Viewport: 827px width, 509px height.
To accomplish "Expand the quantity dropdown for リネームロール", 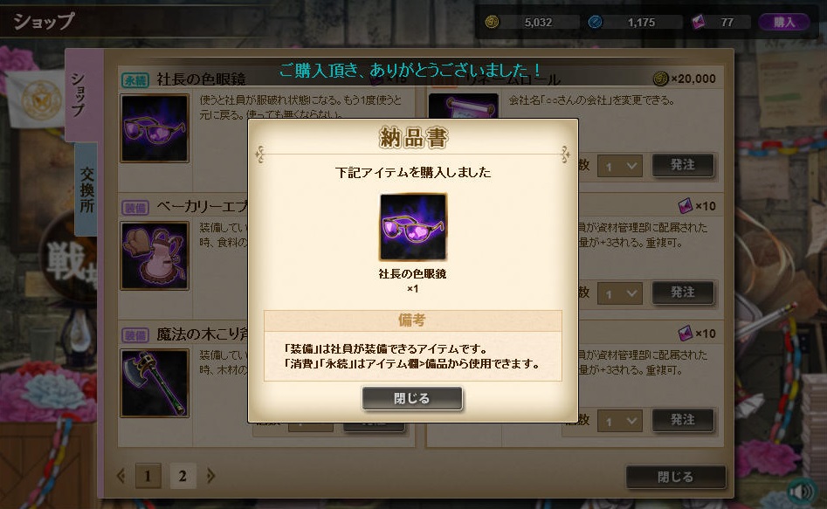I will pyautogui.click(x=620, y=166).
